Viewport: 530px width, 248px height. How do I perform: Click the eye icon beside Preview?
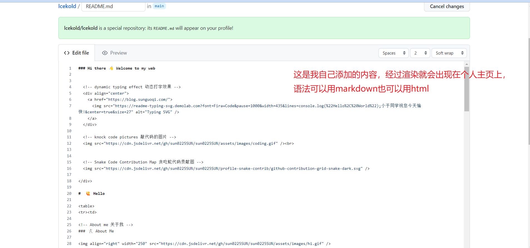tap(105, 53)
